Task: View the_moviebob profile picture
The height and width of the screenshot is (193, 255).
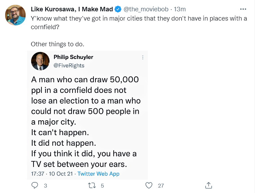Action: click(x=15, y=15)
